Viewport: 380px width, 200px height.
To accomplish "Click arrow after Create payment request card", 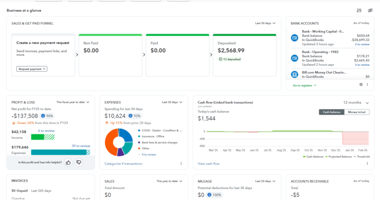I will click(77, 55).
